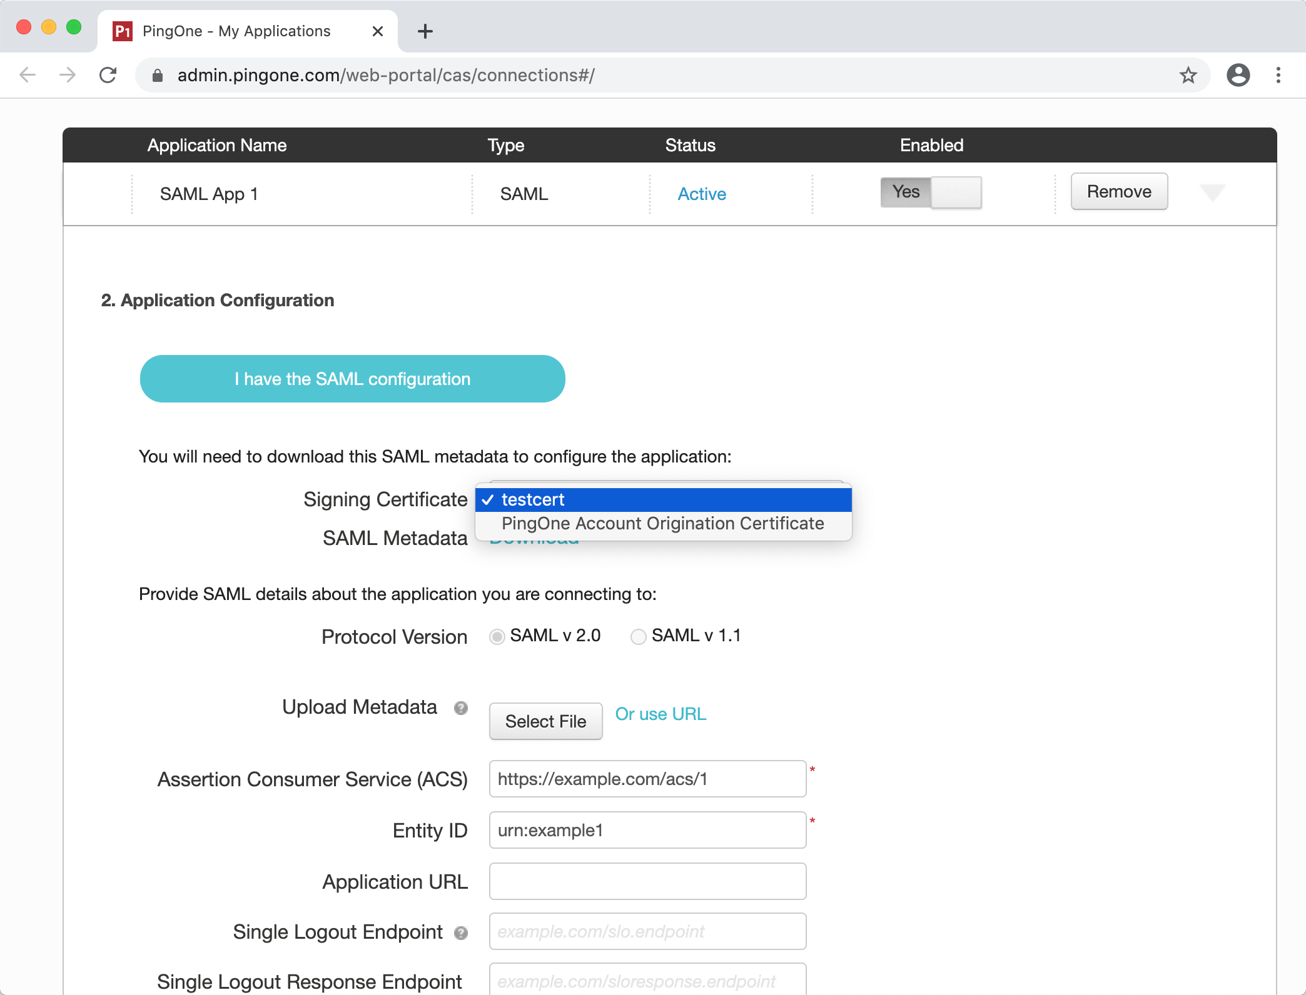Open Chrome's three-dot menu

[x=1278, y=75]
